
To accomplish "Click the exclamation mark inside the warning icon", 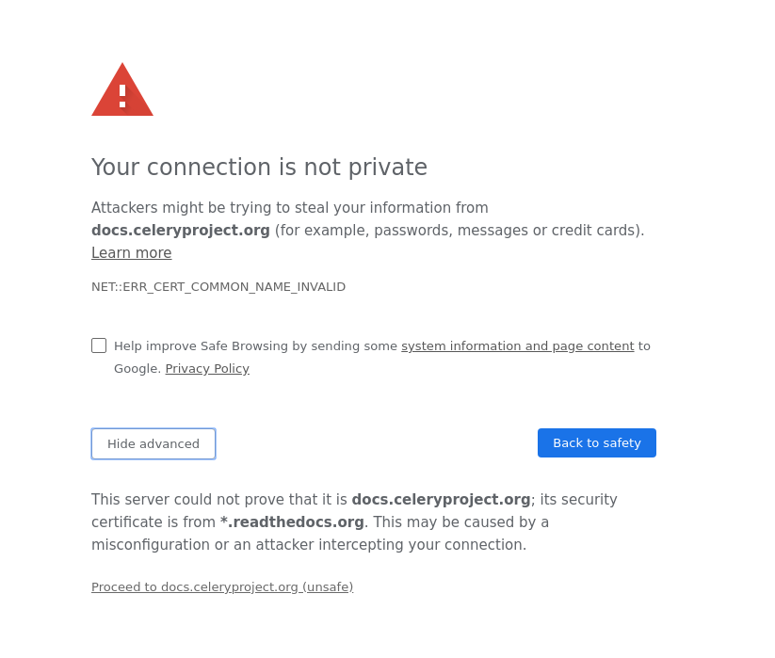I will [121, 95].
